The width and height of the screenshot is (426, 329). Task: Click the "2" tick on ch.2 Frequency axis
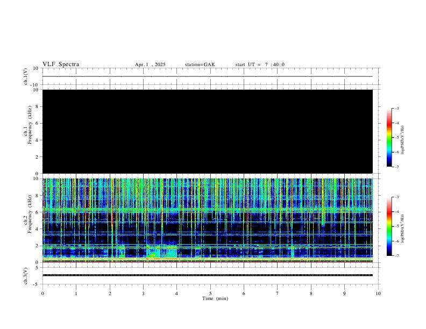tap(38, 246)
